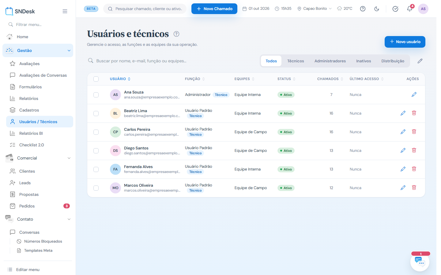Open the AS profile avatar in the top bar

point(423,9)
